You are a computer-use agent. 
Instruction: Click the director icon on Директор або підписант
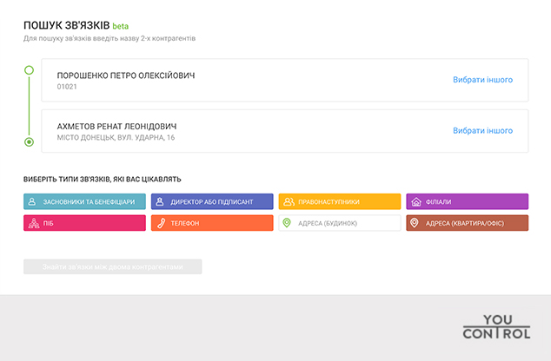point(160,201)
